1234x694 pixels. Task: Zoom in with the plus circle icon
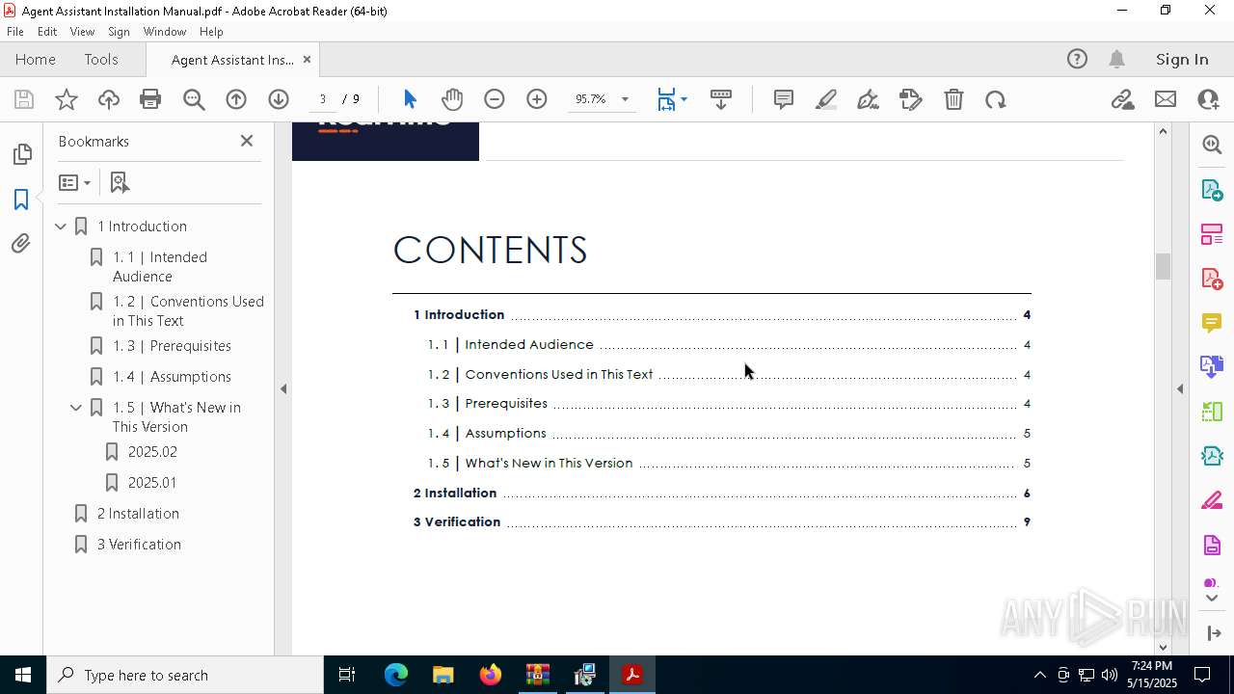[537, 99]
